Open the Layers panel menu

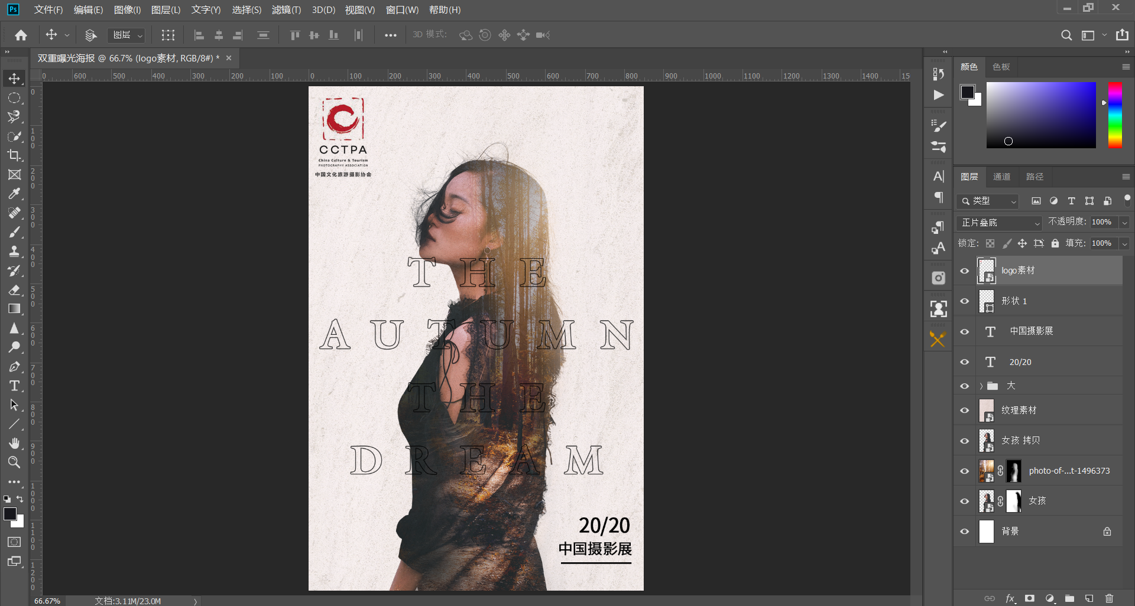(x=1126, y=177)
